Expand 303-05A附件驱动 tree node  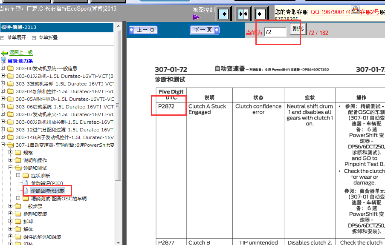[3, 99]
